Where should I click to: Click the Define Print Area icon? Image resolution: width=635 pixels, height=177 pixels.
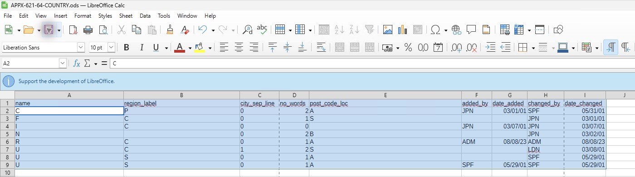pos(505,30)
